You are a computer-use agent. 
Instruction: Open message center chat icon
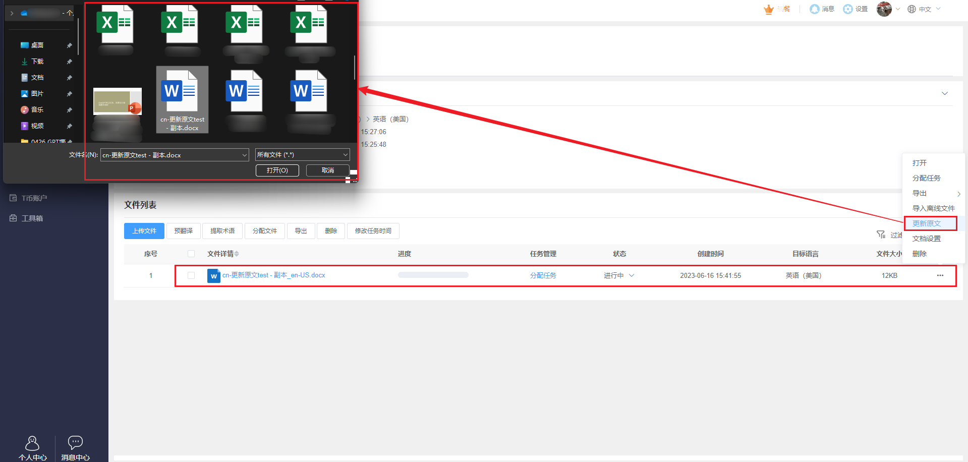[75, 443]
